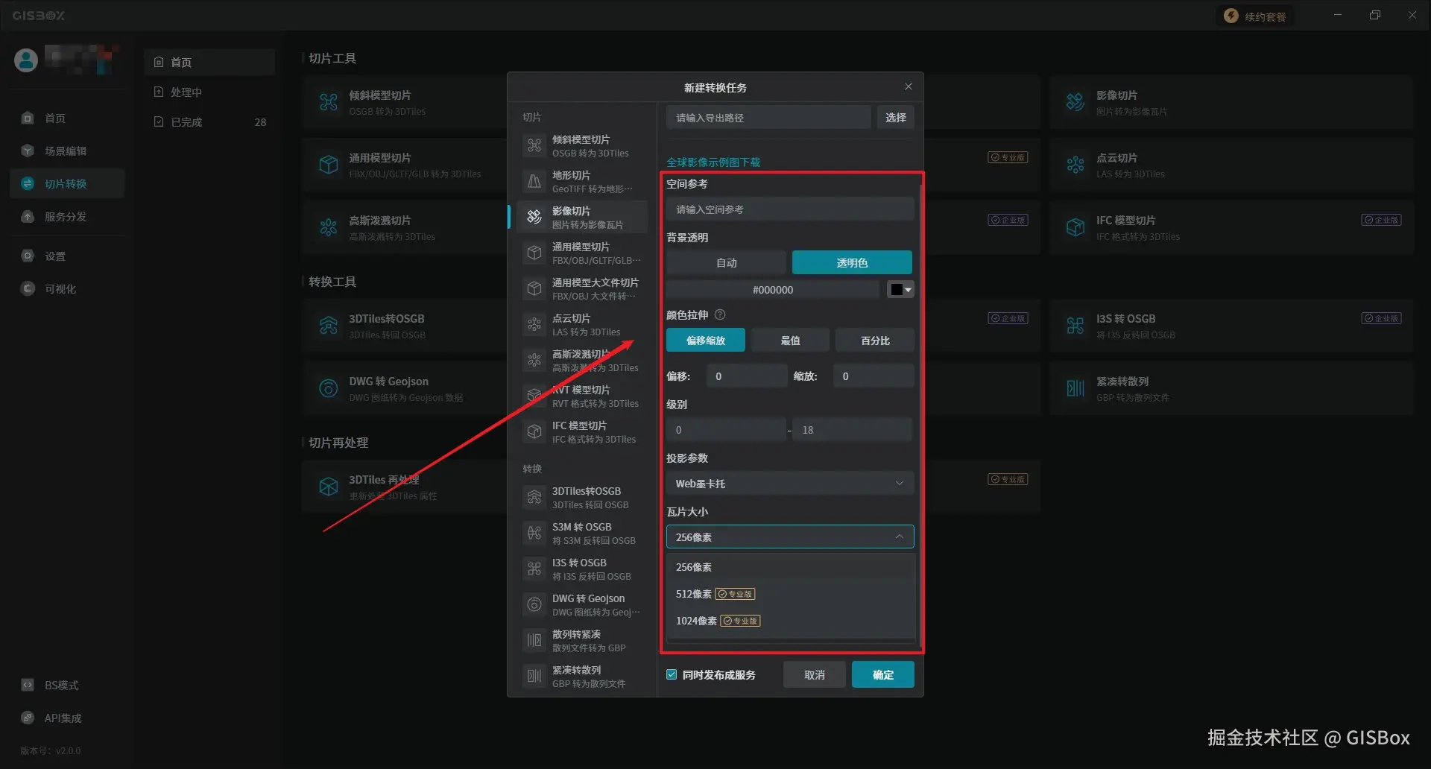Toggle the 同时发布成服务 checkbox
Screen dimensions: 1431x769
[x=672, y=675]
